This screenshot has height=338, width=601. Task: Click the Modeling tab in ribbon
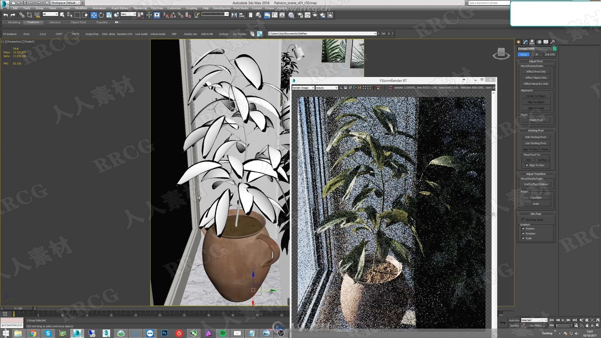coord(14,22)
